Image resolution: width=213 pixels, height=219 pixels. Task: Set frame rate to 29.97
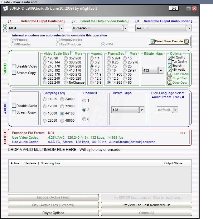point(125,70)
